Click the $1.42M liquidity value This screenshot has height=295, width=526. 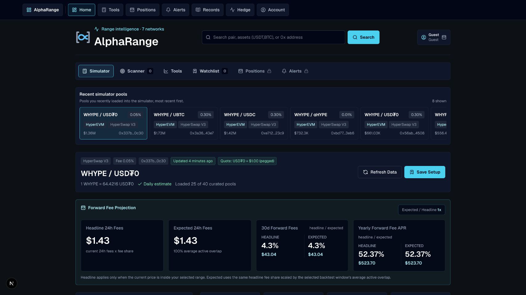(230, 133)
